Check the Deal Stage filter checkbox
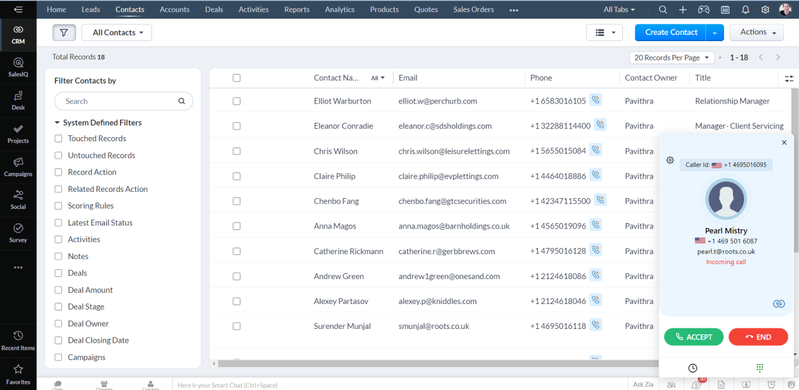 click(x=58, y=307)
